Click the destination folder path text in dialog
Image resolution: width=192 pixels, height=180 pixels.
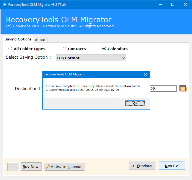(x=82, y=90)
